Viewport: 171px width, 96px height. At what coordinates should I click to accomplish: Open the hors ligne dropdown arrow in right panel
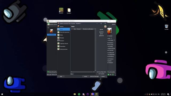click(x=114, y=40)
